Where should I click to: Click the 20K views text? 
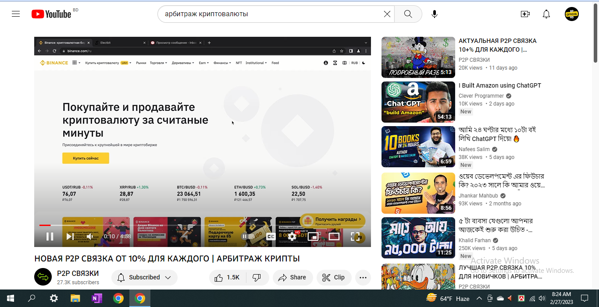[x=471, y=68]
